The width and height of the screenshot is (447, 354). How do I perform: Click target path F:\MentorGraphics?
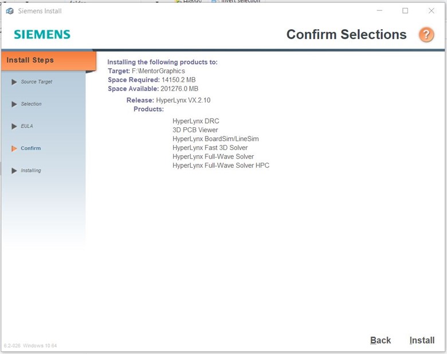tap(158, 71)
